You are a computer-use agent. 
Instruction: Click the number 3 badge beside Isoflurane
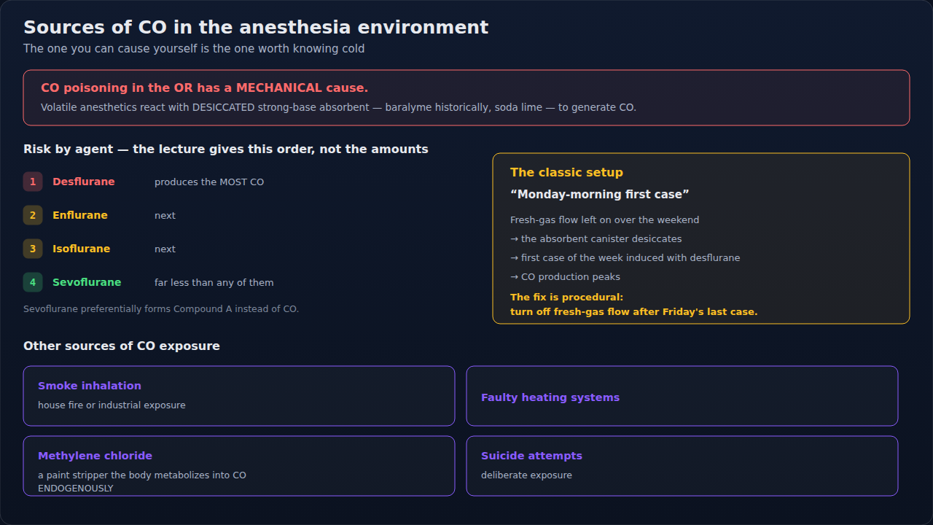[x=33, y=249]
